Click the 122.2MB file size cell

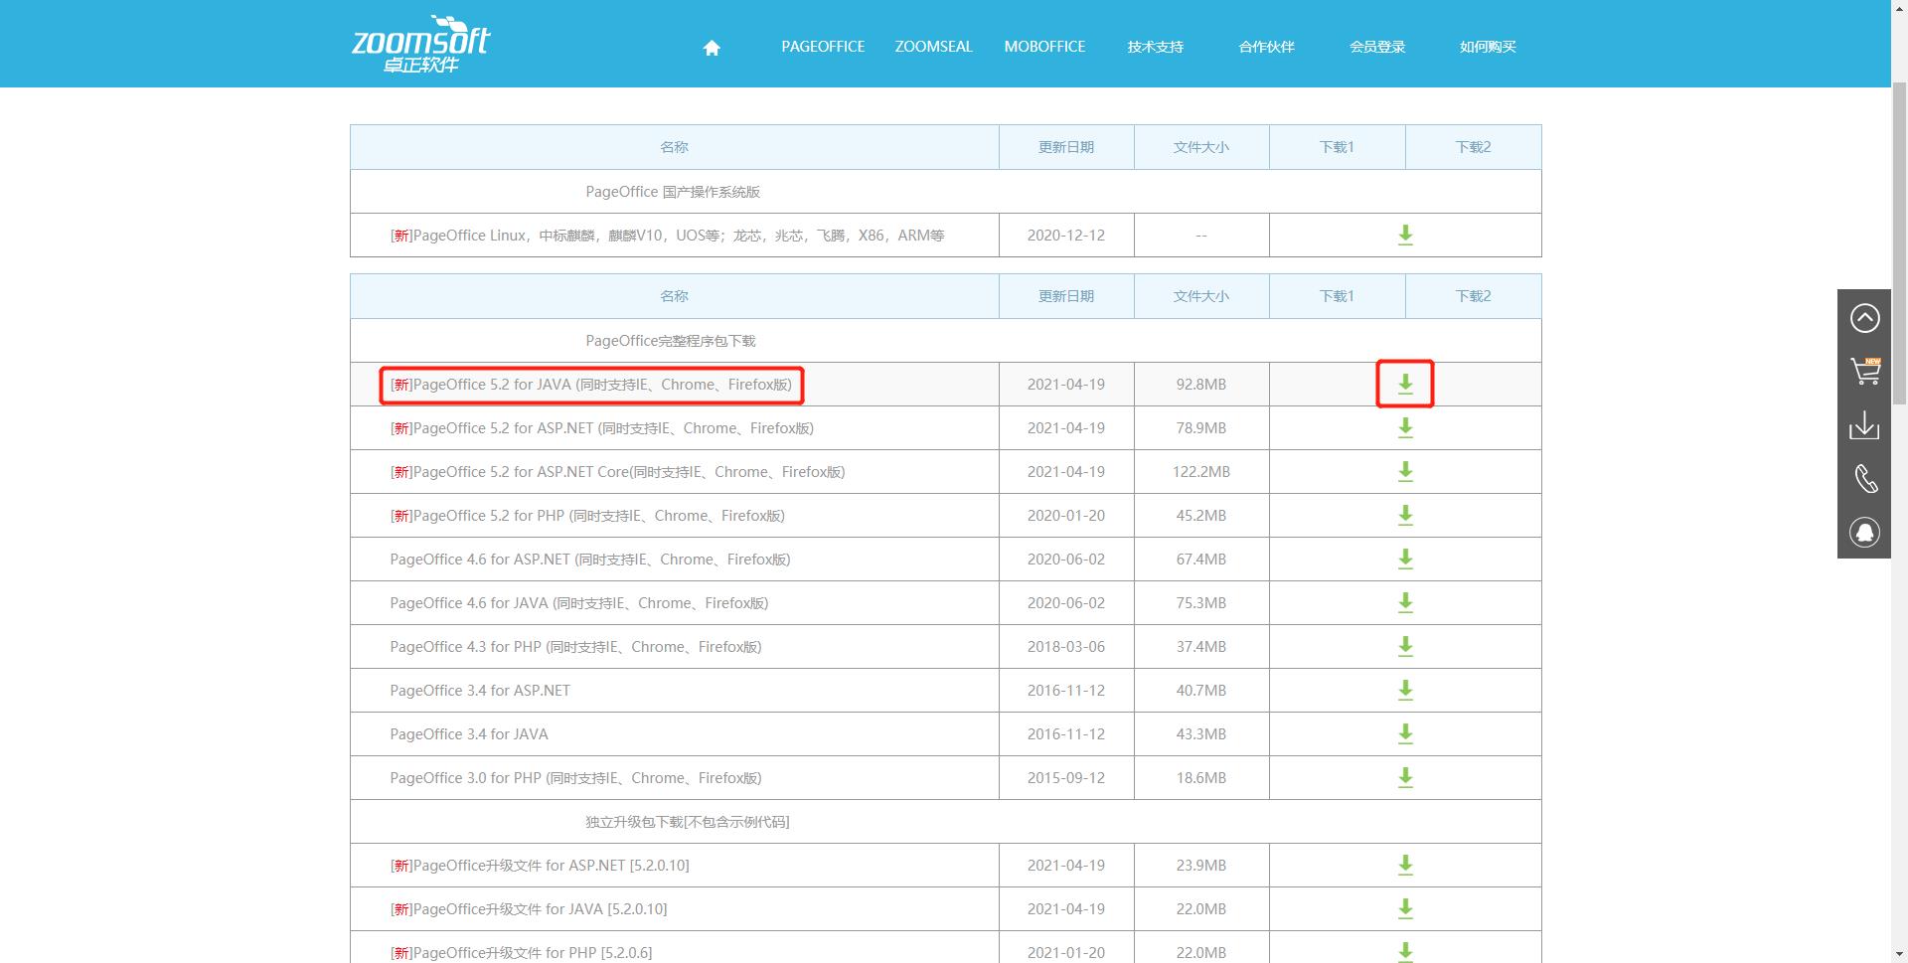point(1201,472)
